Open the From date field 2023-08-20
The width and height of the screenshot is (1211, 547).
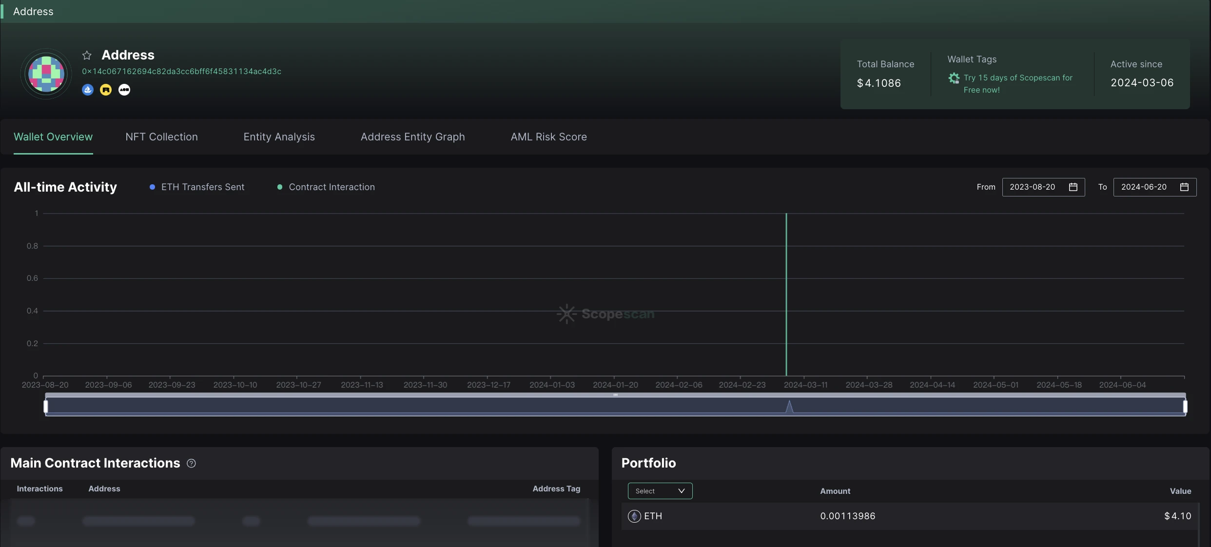[x=1032, y=187]
